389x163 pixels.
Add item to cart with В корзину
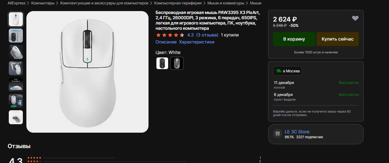click(x=294, y=39)
